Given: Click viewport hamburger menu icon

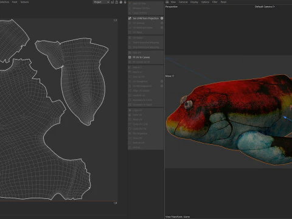Looking at the screenshot, I should click(167, 2).
